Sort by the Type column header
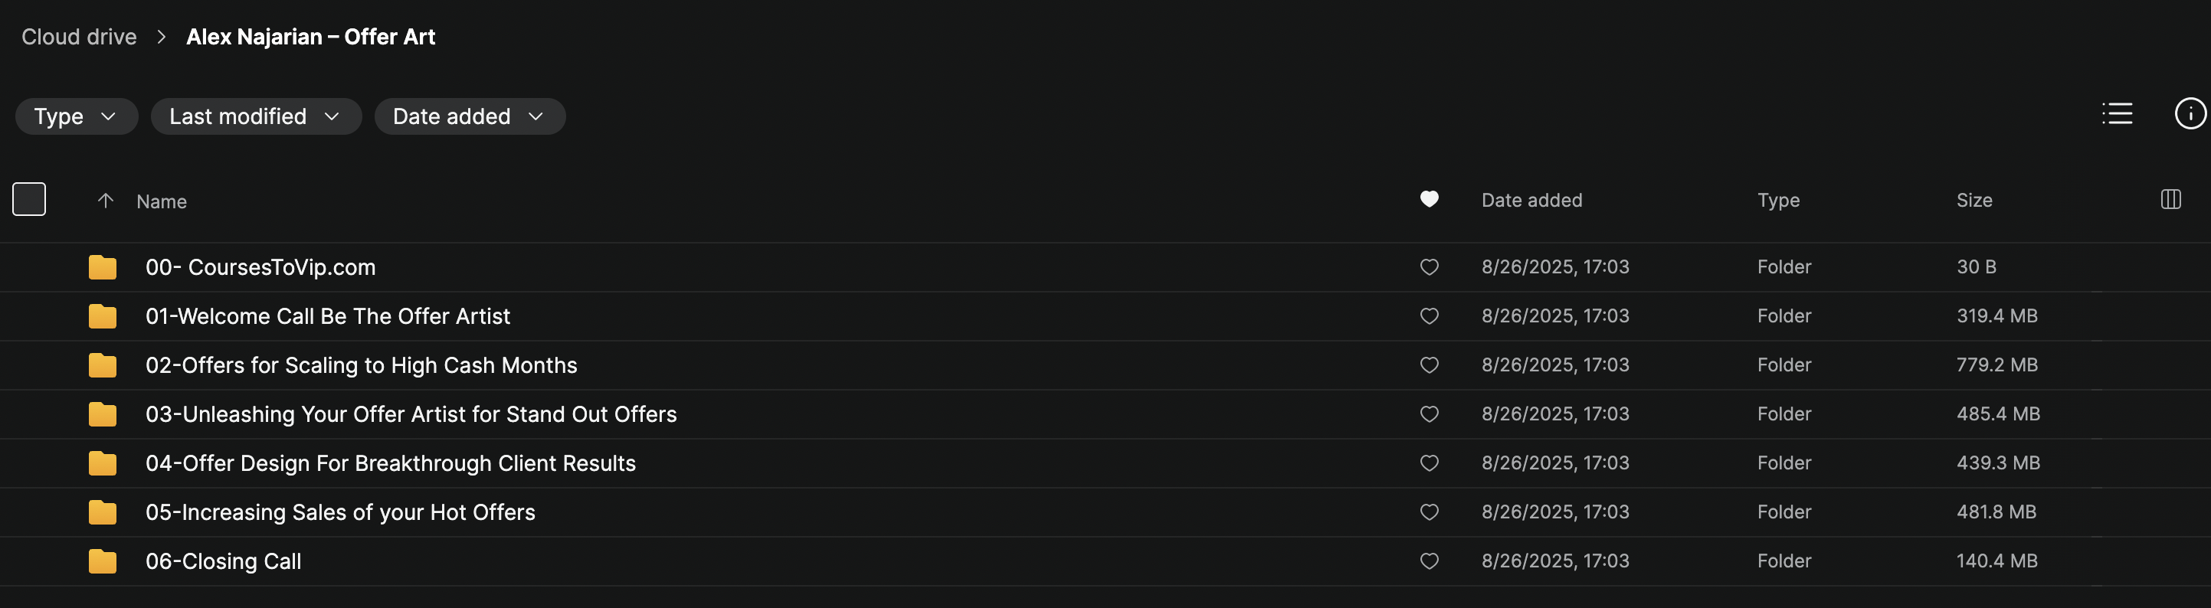The height and width of the screenshot is (608, 2211). [x=1777, y=201]
